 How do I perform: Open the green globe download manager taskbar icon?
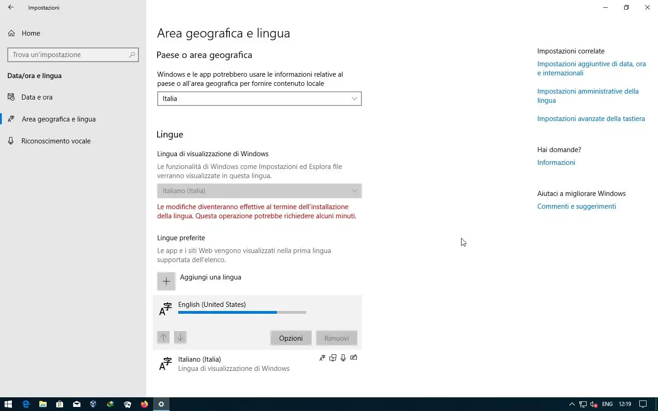(x=110, y=404)
